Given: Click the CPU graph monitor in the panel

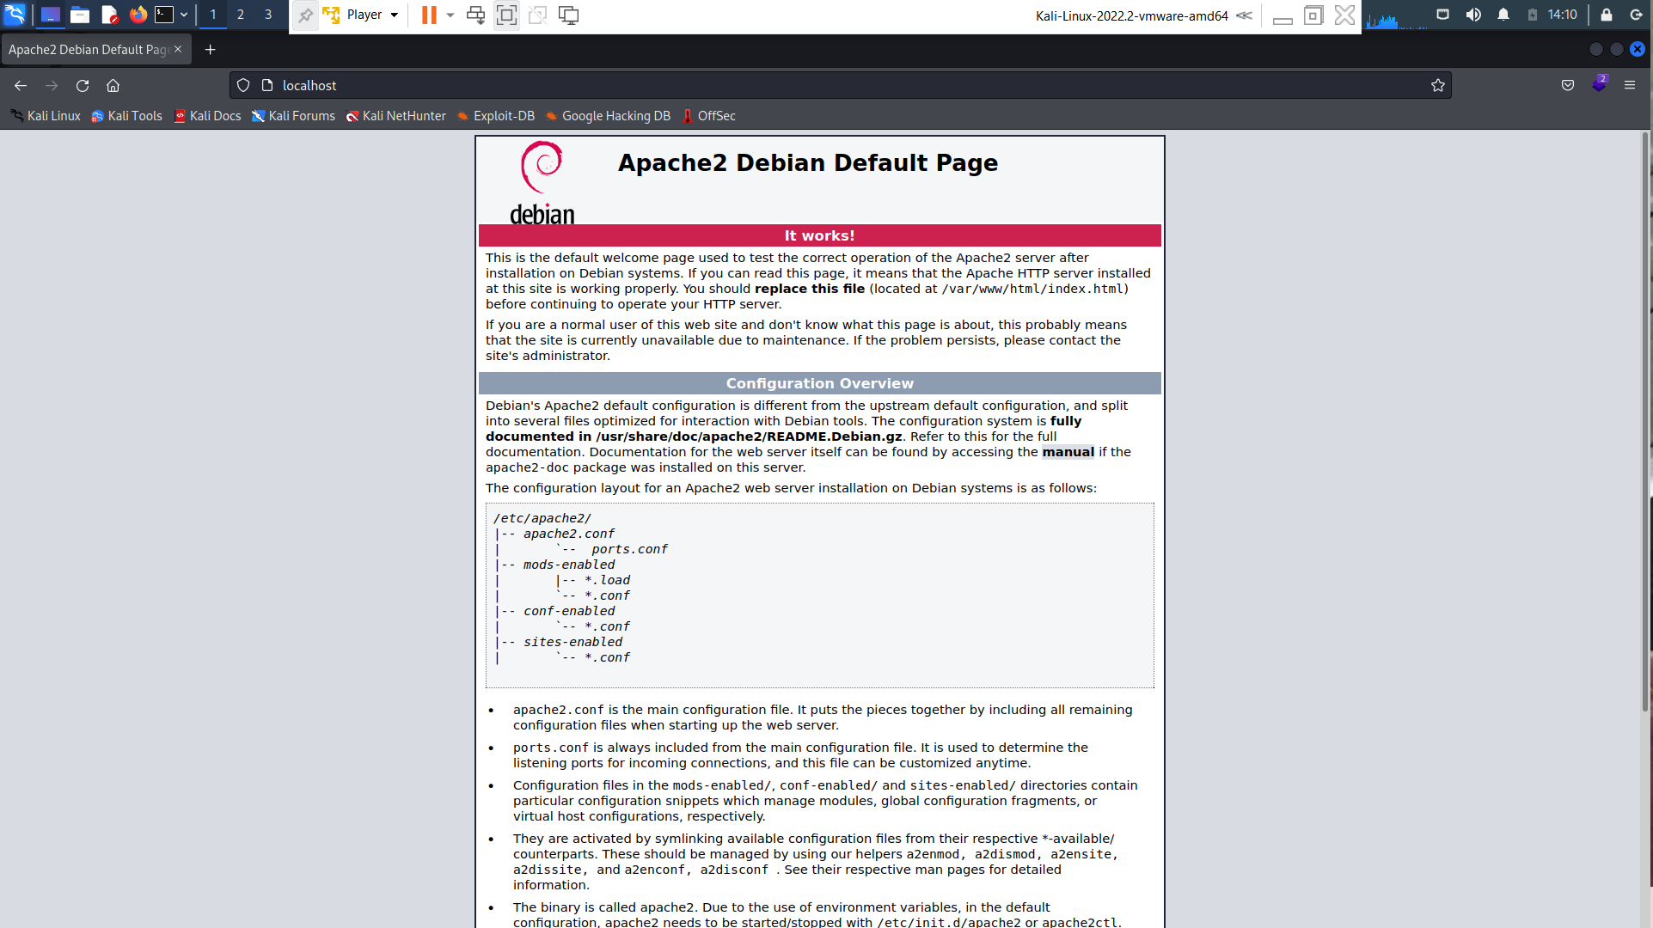Looking at the screenshot, I should pos(1396,17).
